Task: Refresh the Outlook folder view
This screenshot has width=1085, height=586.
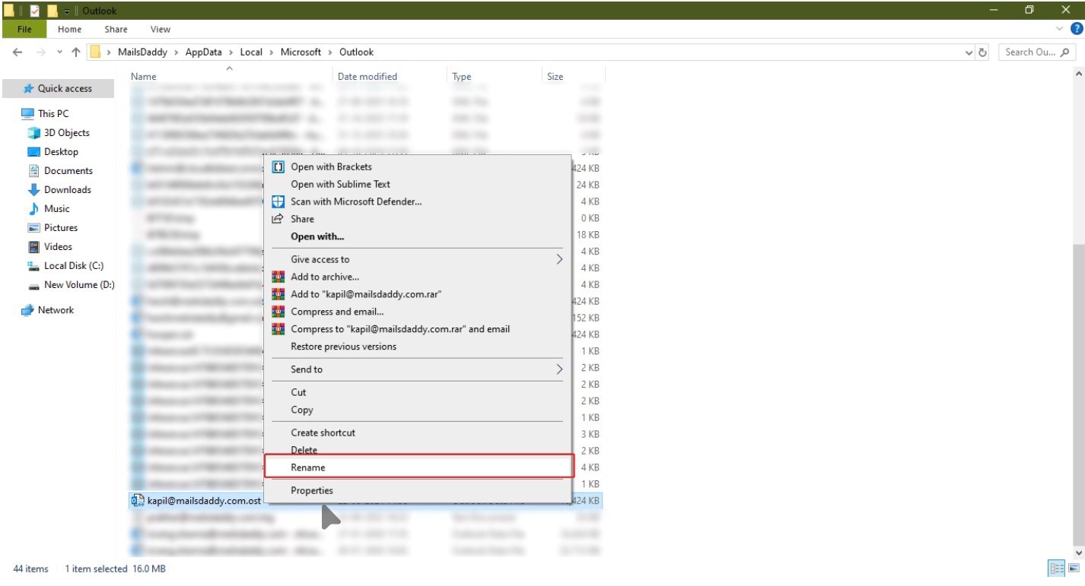Action: coord(982,52)
